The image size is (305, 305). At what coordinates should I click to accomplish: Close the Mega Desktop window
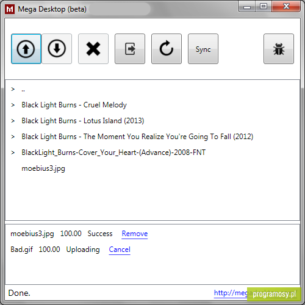(x=286, y=7)
